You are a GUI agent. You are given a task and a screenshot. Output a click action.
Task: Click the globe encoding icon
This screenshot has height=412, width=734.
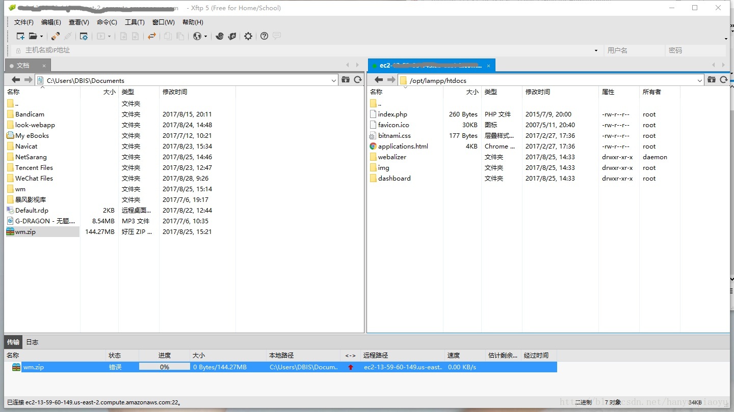point(197,36)
